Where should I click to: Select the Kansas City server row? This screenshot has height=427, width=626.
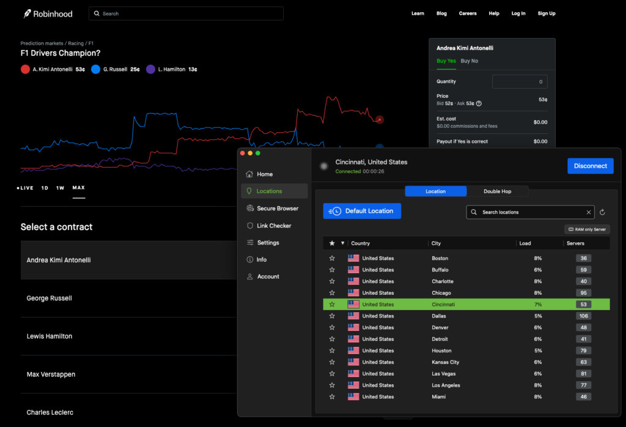coord(466,362)
